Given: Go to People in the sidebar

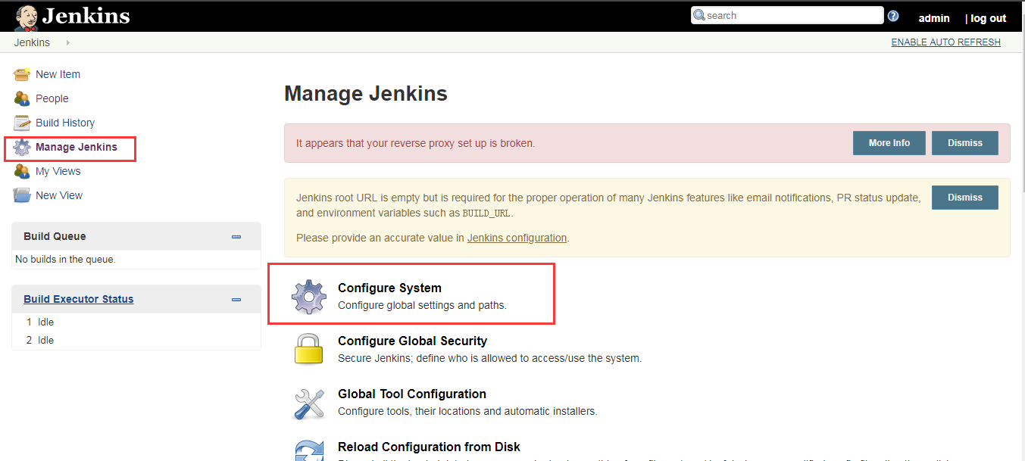Looking at the screenshot, I should click(x=52, y=98).
